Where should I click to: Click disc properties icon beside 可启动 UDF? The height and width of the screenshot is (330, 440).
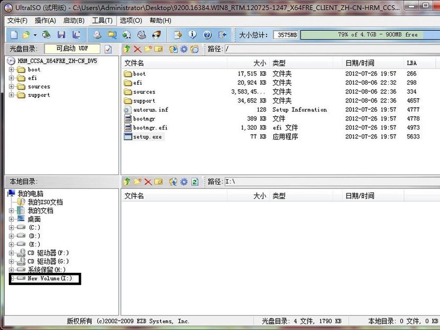[108, 49]
